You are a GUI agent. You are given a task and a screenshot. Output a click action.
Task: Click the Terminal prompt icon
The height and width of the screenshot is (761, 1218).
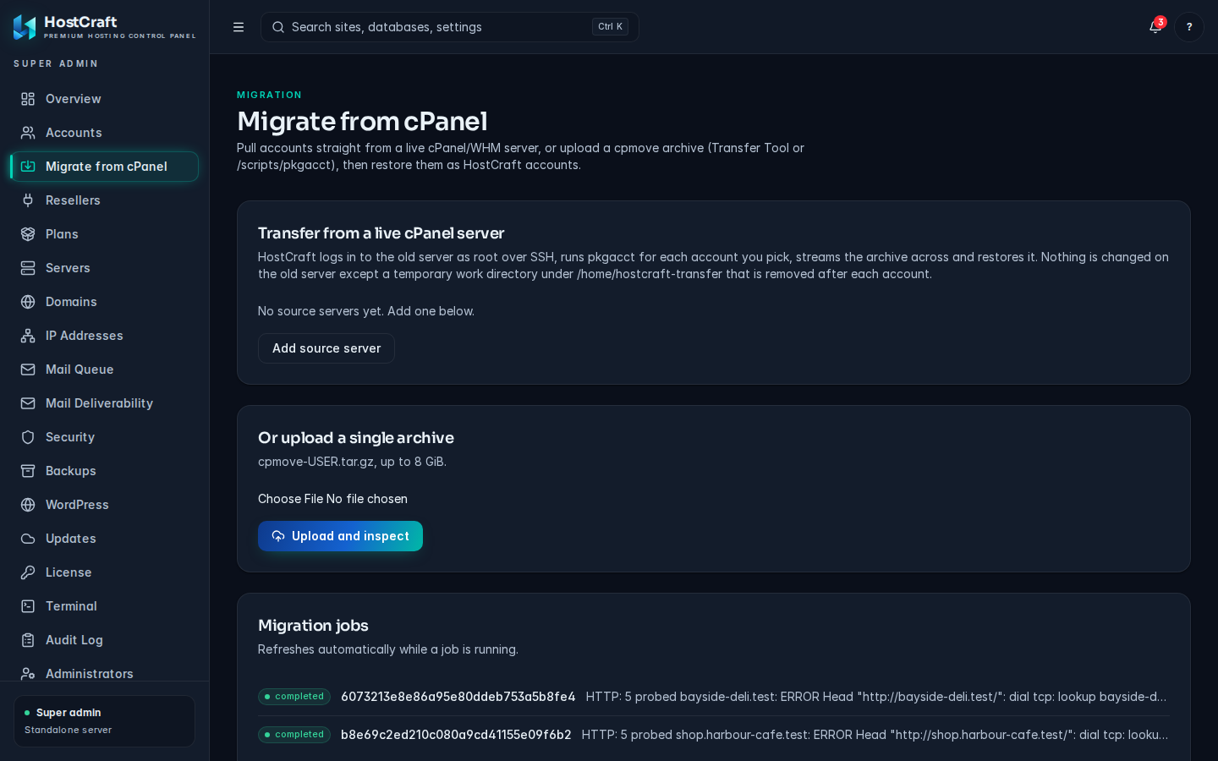click(x=28, y=606)
